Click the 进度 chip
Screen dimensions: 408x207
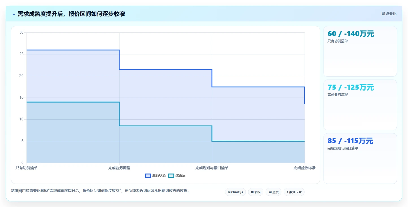coord(274,192)
